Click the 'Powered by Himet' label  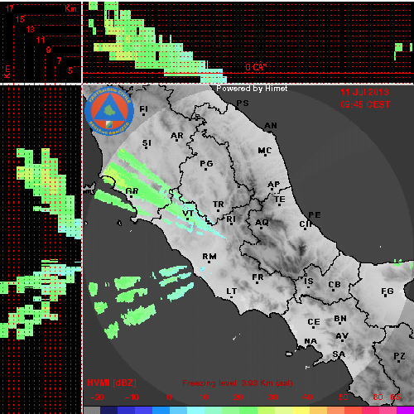point(252,89)
